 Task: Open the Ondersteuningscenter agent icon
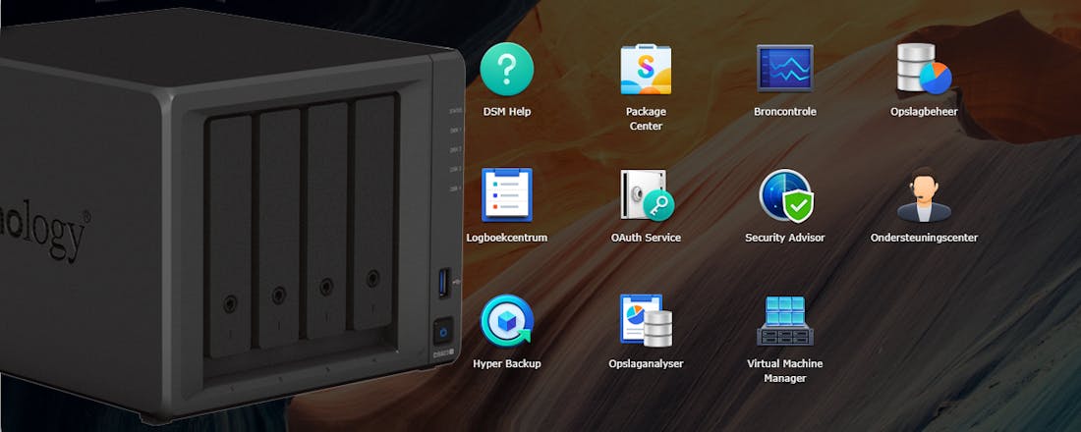tap(924, 195)
